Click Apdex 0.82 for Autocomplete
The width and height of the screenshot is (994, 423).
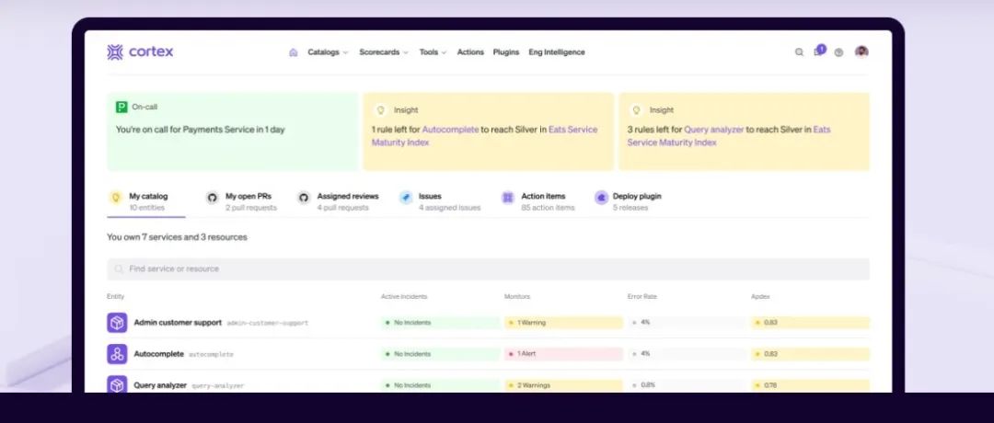(810, 354)
